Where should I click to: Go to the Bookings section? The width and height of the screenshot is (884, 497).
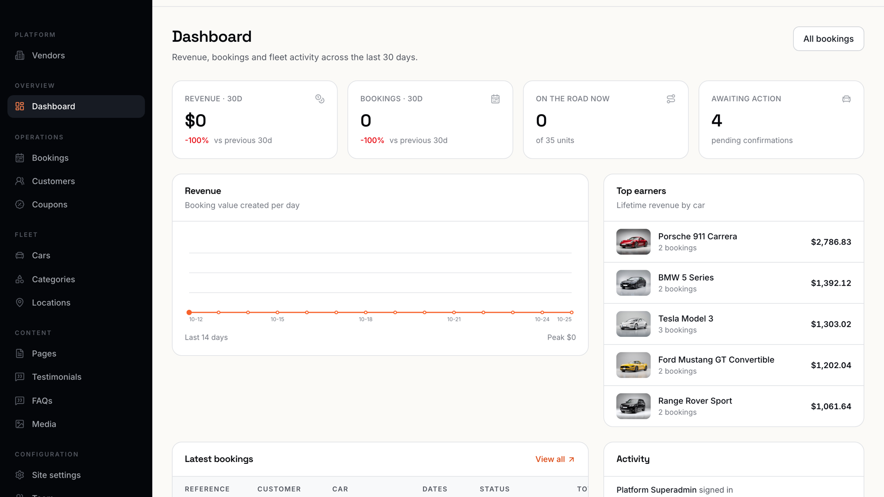click(76, 158)
